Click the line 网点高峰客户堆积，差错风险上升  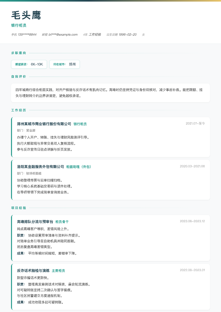tap(43, 229)
